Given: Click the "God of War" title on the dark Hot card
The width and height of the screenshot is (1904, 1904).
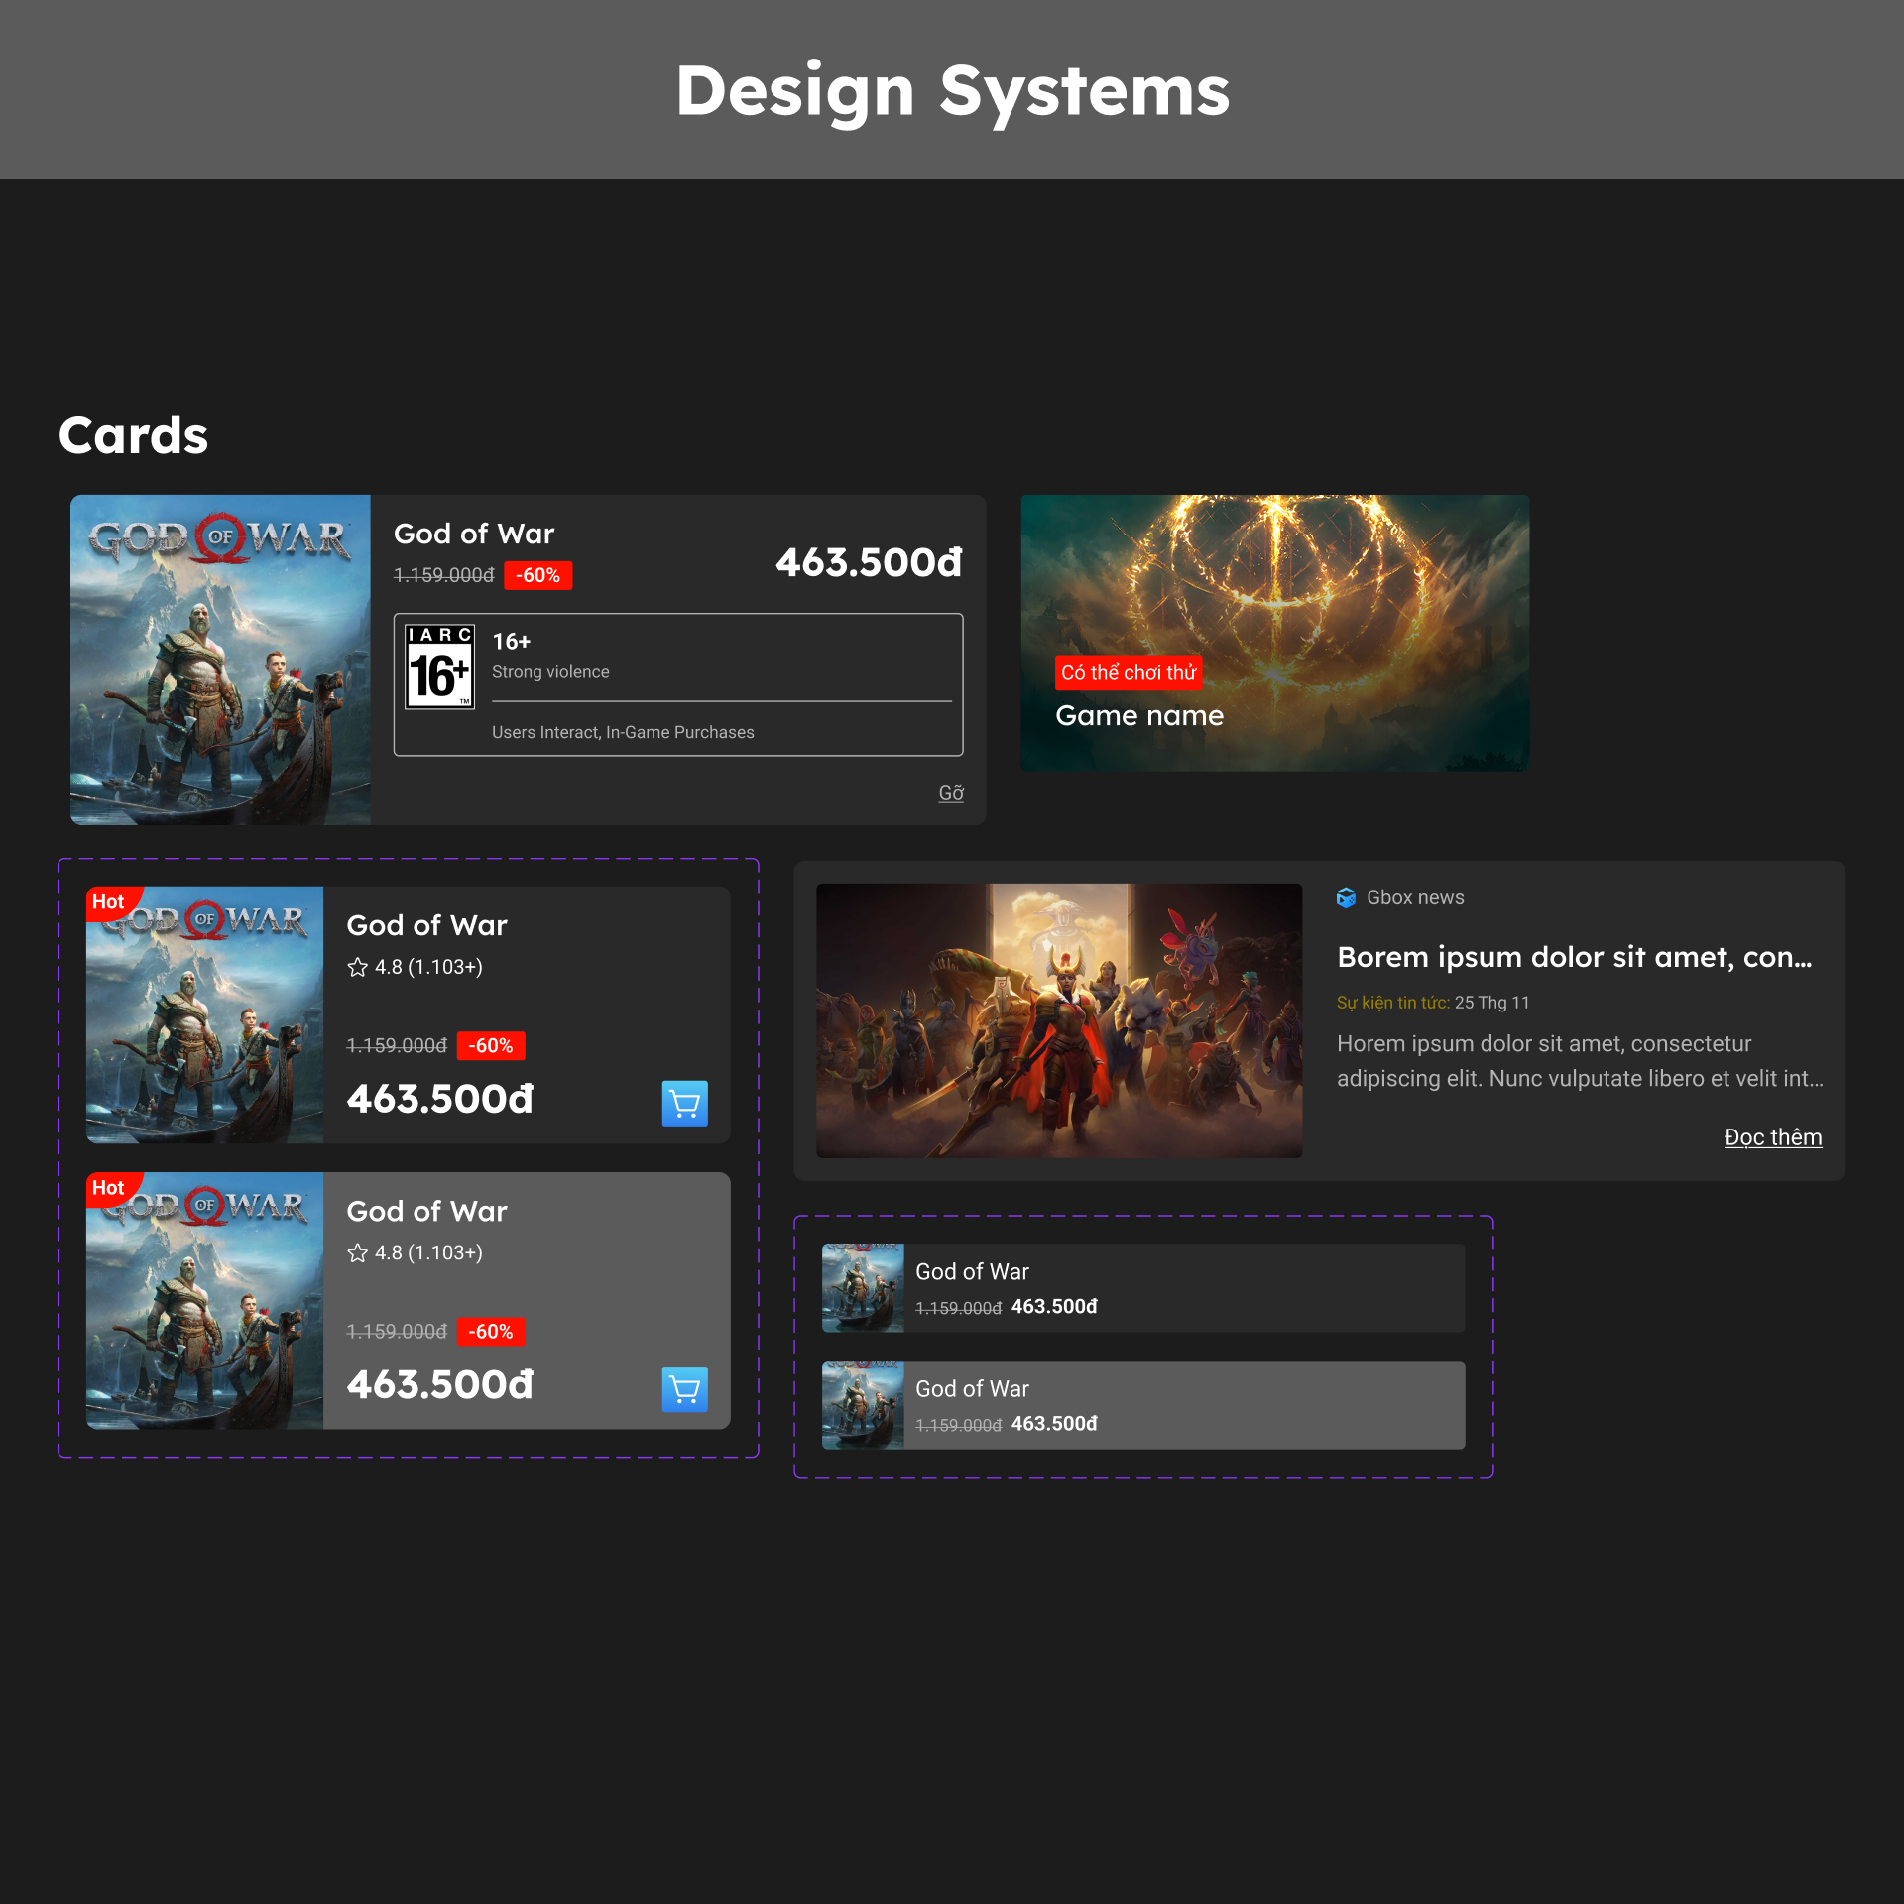Looking at the screenshot, I should [x=426, y=925].
